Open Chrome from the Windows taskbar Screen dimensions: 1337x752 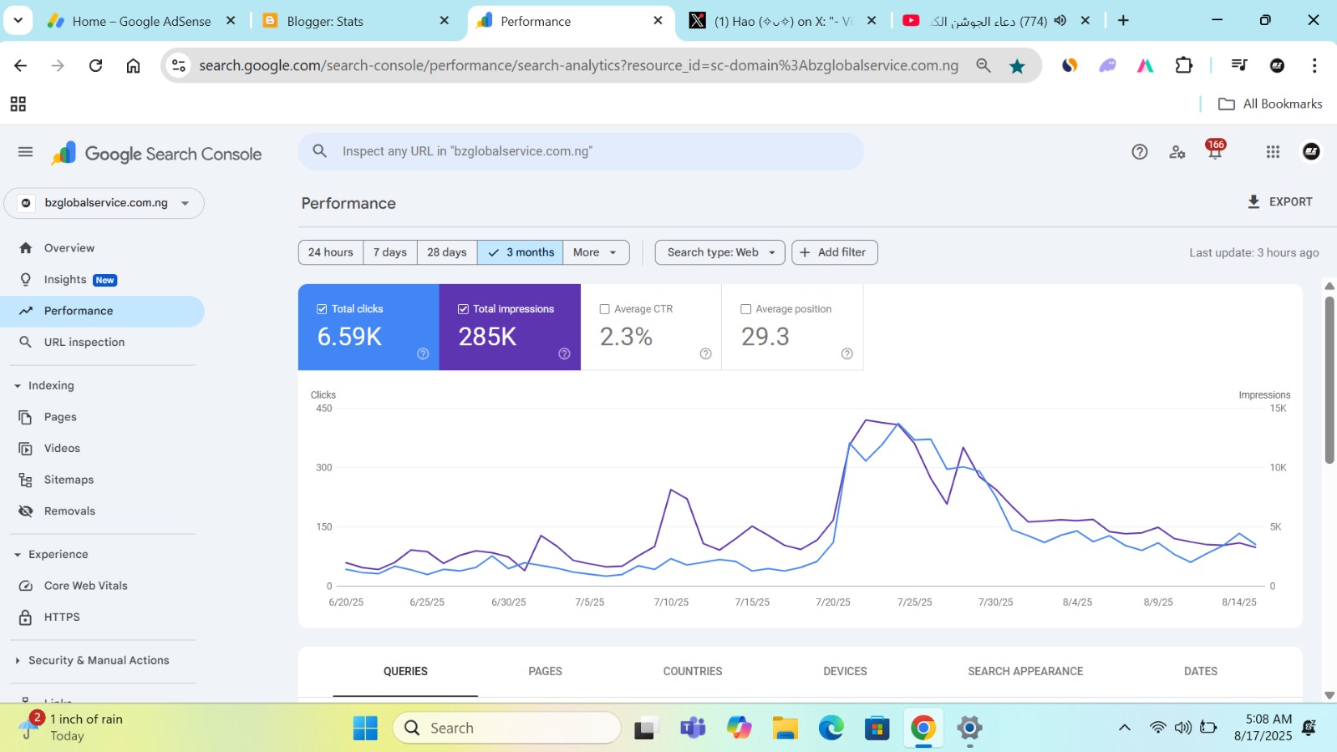click(x=923, y=729)
